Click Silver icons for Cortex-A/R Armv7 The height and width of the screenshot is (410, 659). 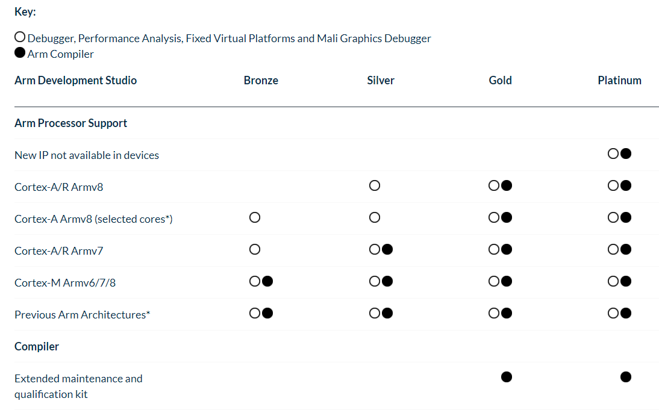tap(381, 249)
